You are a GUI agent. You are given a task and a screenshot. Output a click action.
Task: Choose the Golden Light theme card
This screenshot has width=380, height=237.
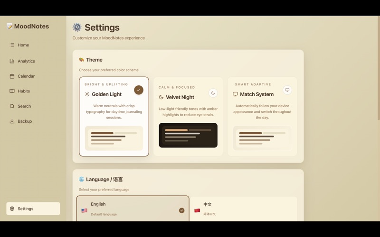(x=114, y=117)
